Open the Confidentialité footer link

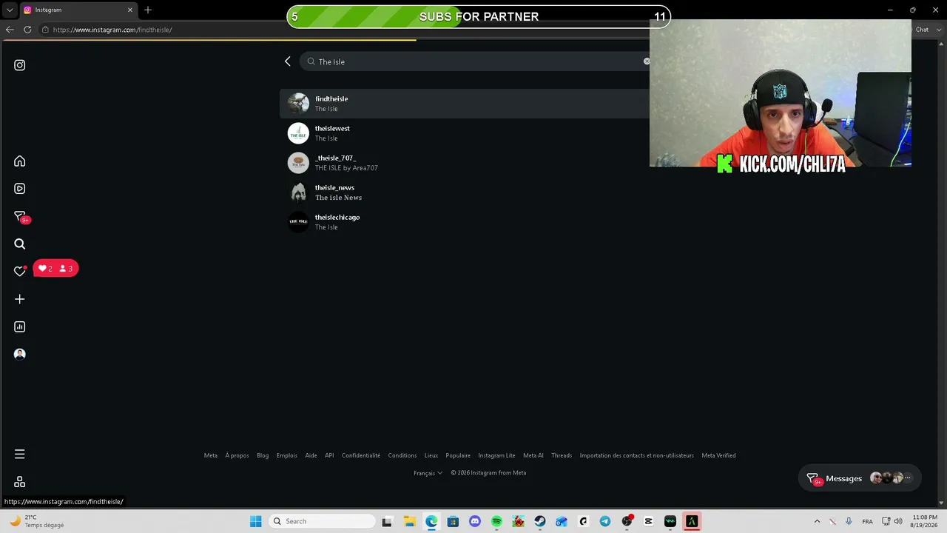pyautogui.click(x=361, y=456)
